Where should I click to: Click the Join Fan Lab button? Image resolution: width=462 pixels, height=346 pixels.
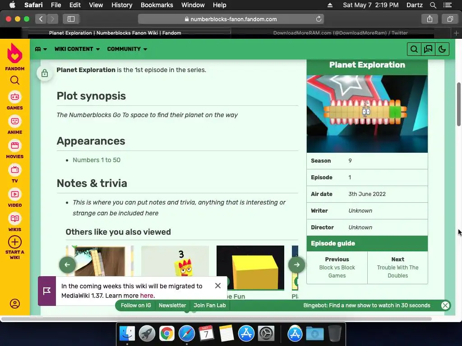(210, 305)
